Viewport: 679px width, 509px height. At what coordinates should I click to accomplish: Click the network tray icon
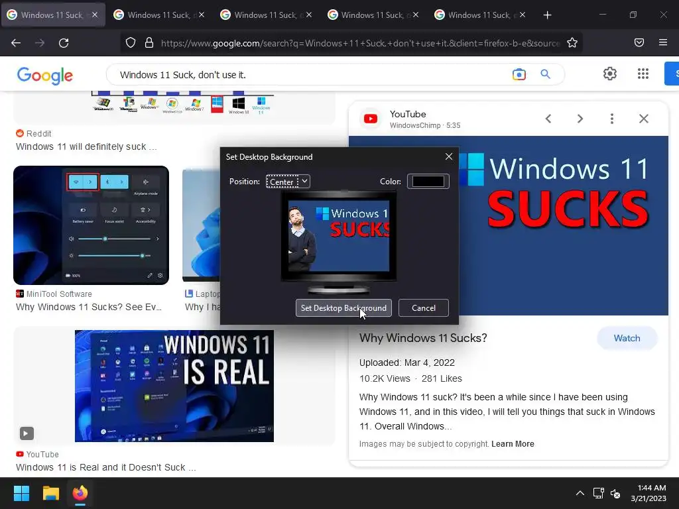click(599, 493)
